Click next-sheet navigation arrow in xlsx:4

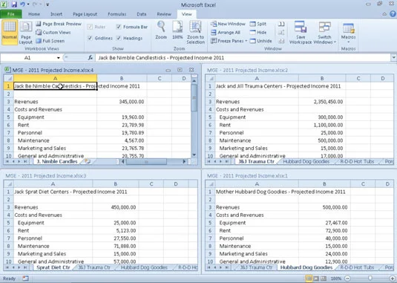tap(19, 161)
